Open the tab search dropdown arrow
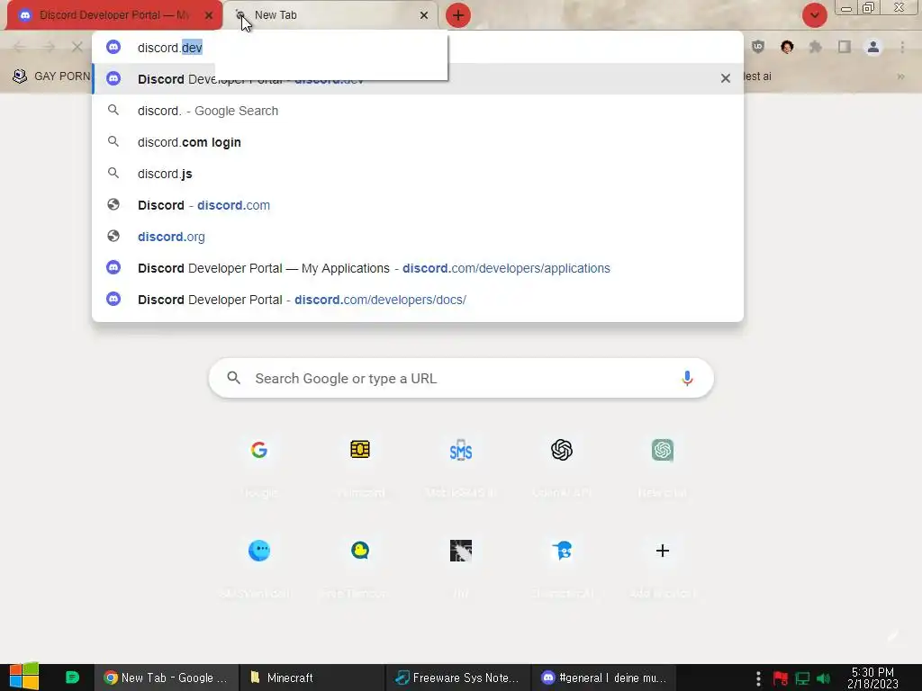Screen dimensions: 922x691 (814, 15)
